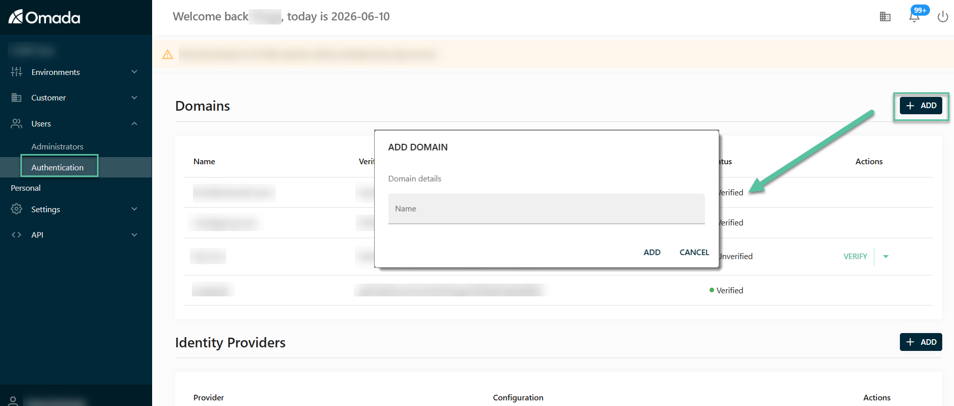Viewport: 954px width, 406px height.
Task: Collapse the Users menu chevron
Action: (x=134, y=123)
